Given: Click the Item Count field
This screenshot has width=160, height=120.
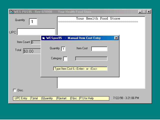Looking at the screenshot, I should [x=36, y=42].
